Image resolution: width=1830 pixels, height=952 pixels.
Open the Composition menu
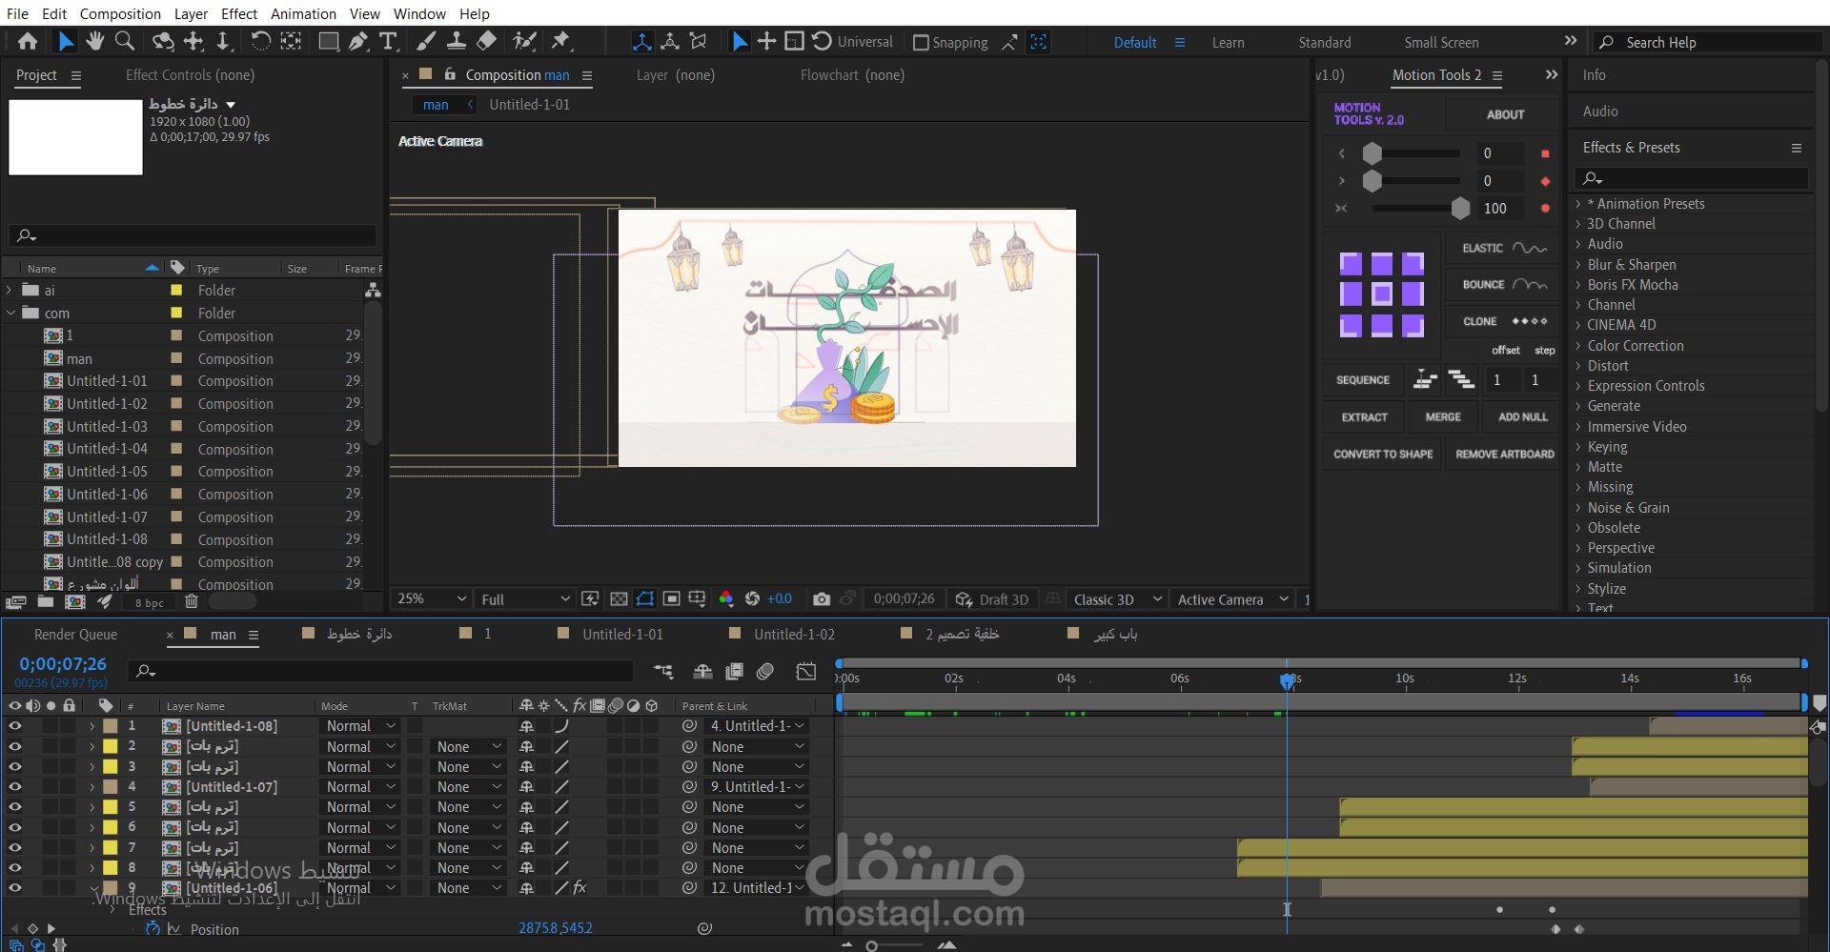pyautogui.click(x=120, y=13)
